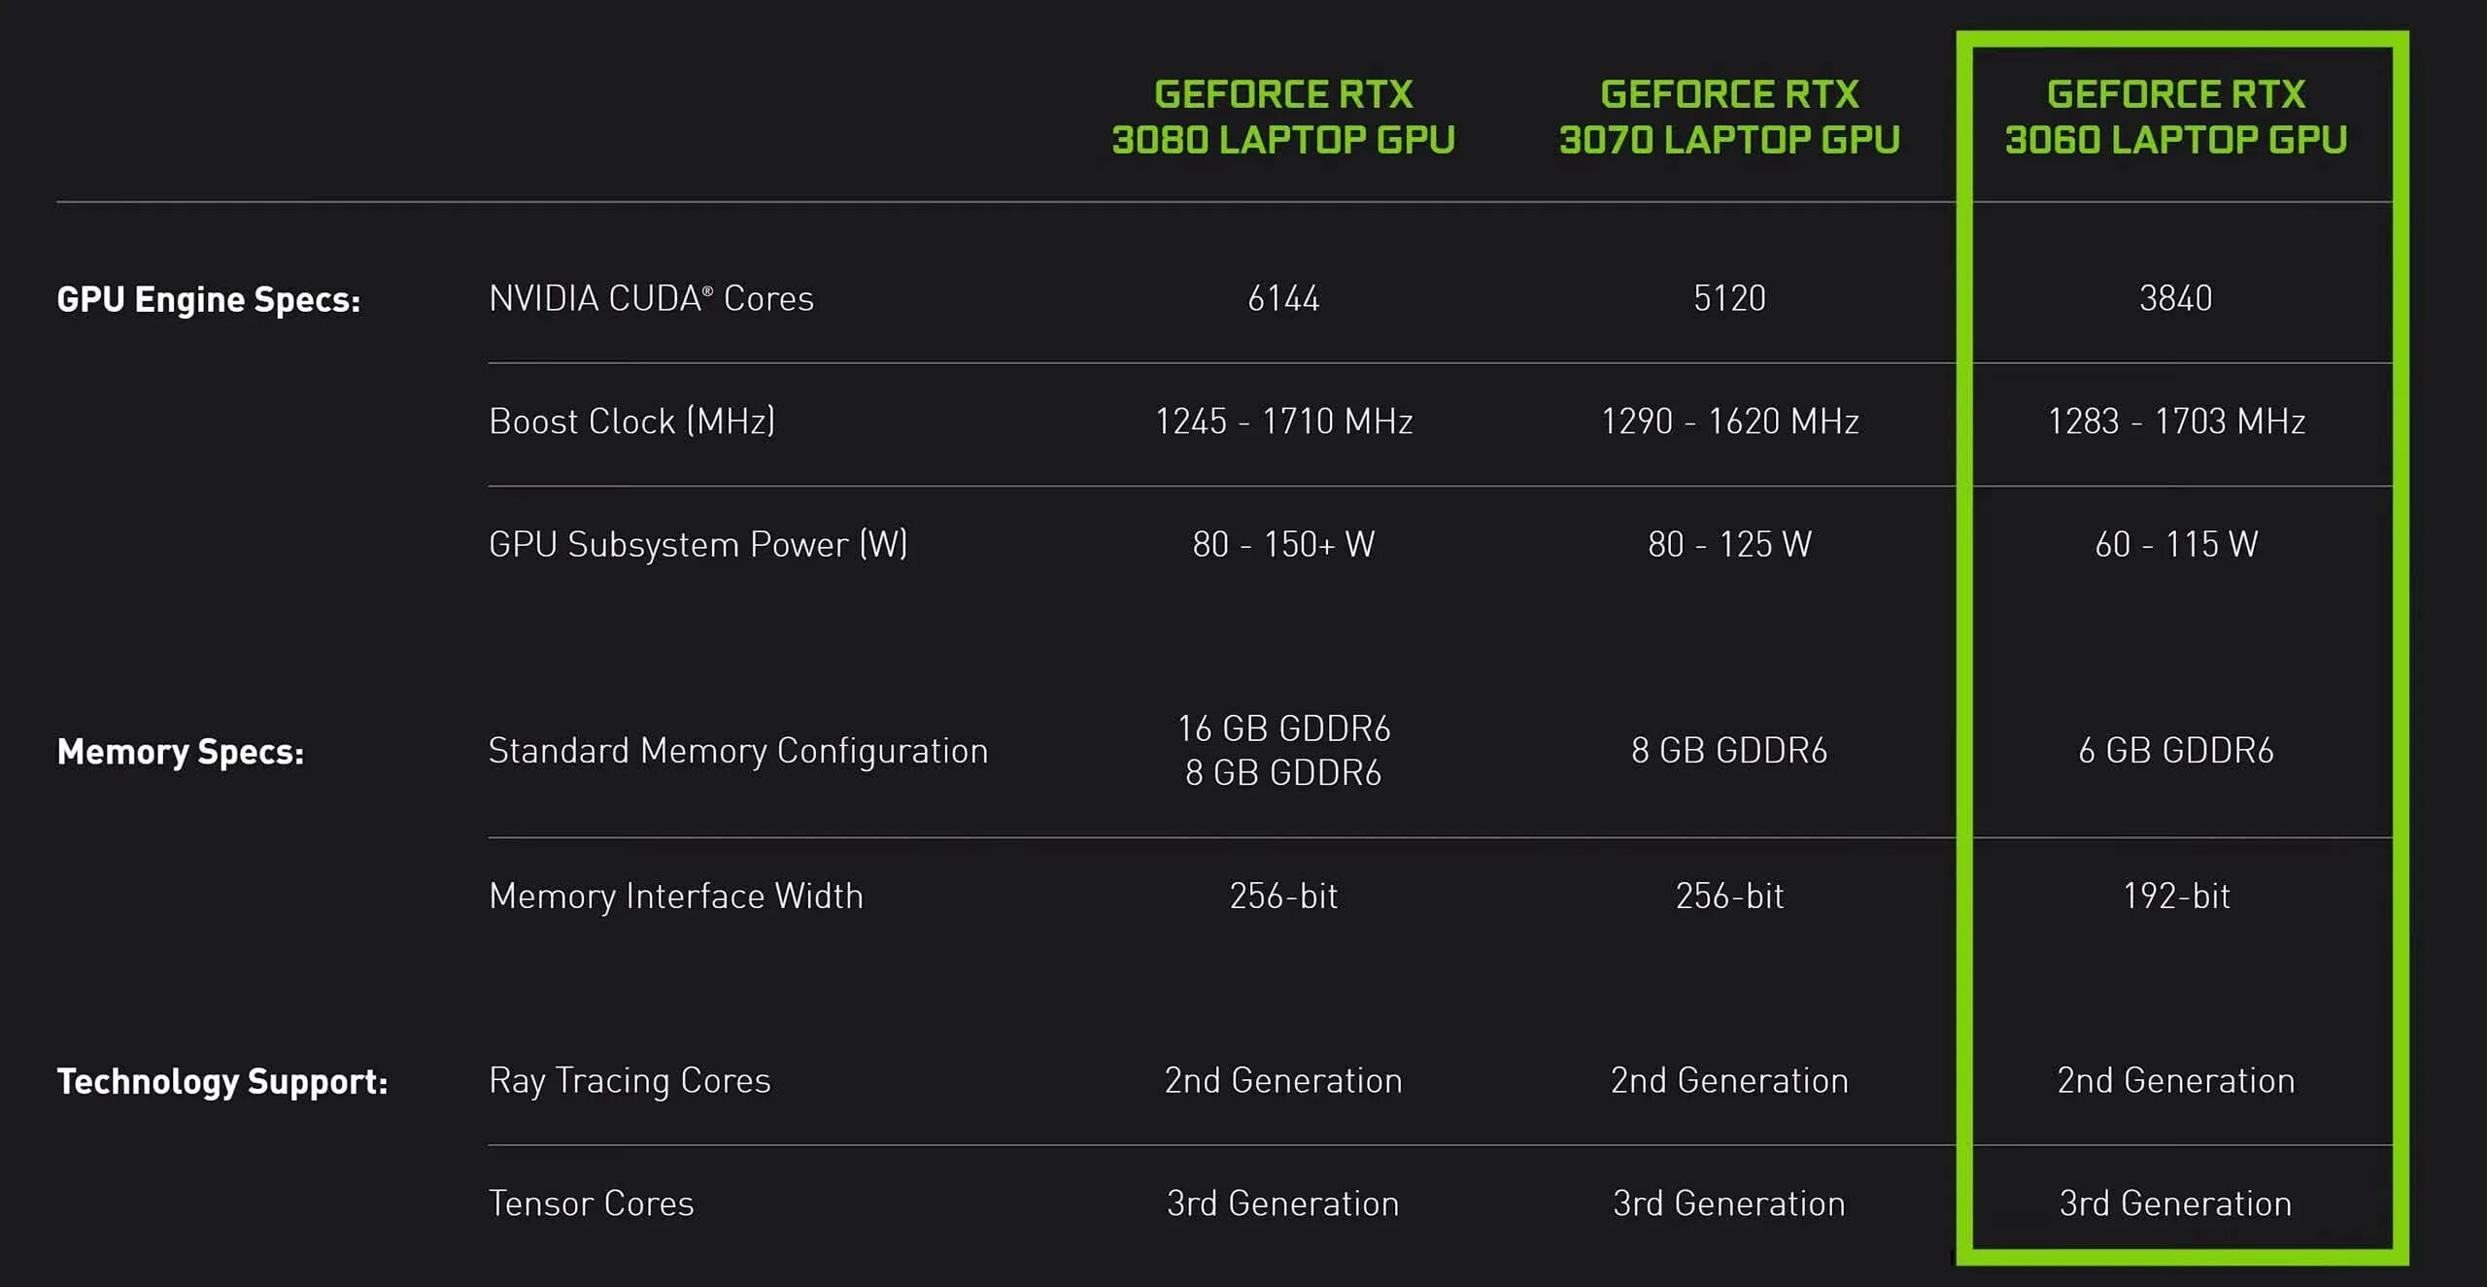
Task: Click the Standard Memory Configuration label
Action: [737, 751]
